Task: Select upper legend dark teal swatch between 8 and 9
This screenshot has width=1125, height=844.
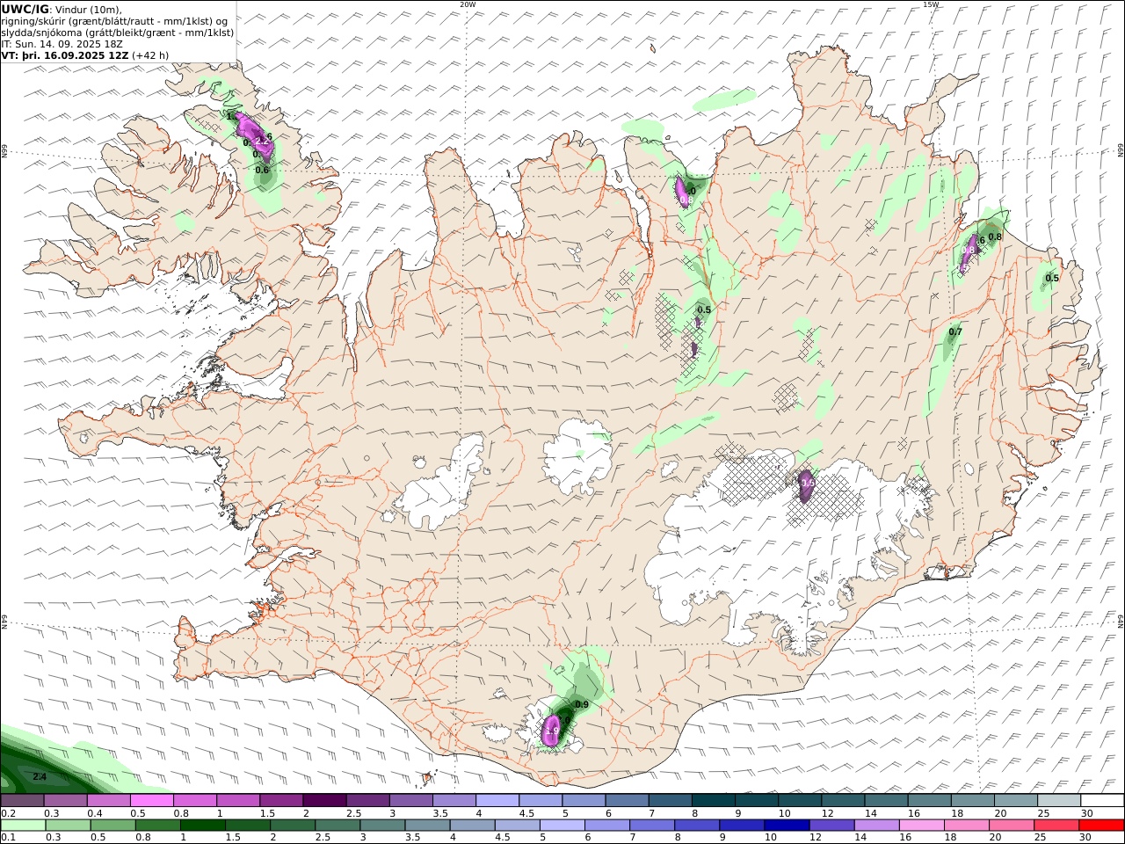Action: [x=712, y=801]
